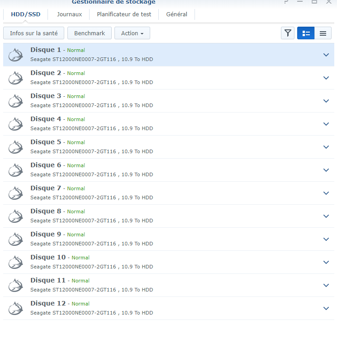Open the Journaux tab
This screenshot has height=362, width=337.
point(69,14)
